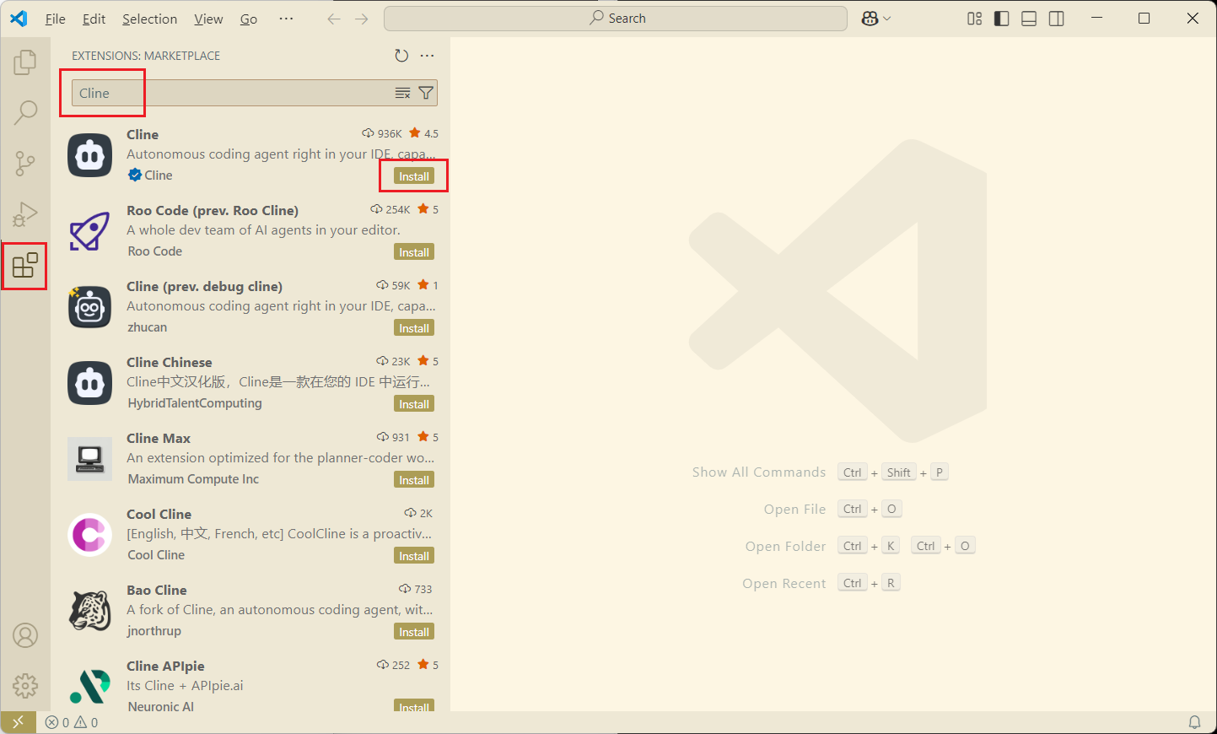1217x734 pixels.
Task: Install the Roo Code extension
Action: 414,252
